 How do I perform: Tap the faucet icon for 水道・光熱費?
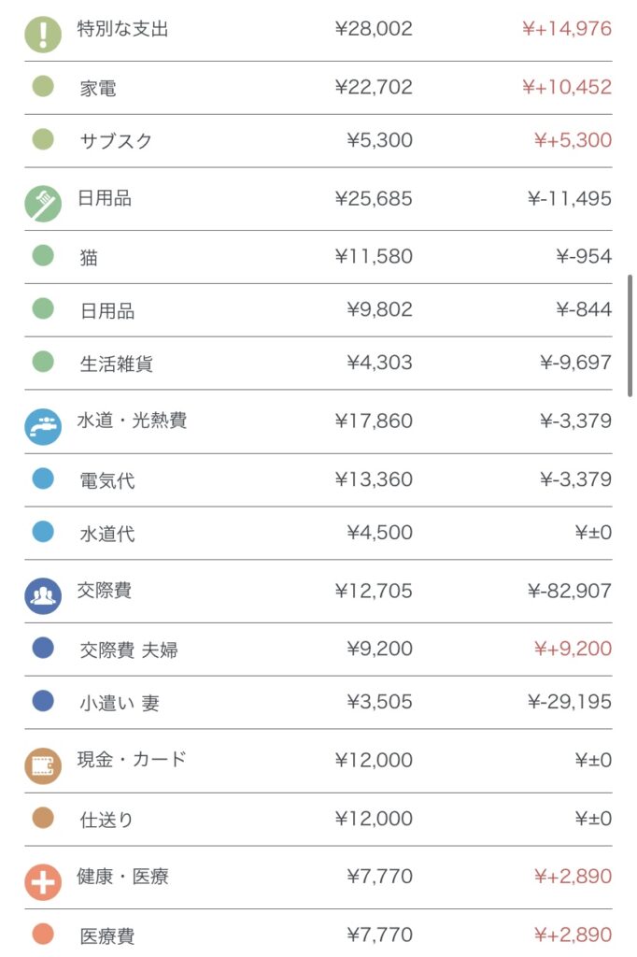43,426
